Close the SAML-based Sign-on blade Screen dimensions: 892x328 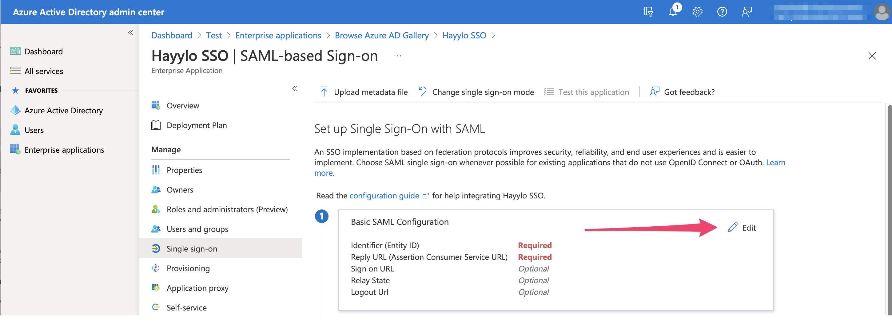click(x=872, y=56)
